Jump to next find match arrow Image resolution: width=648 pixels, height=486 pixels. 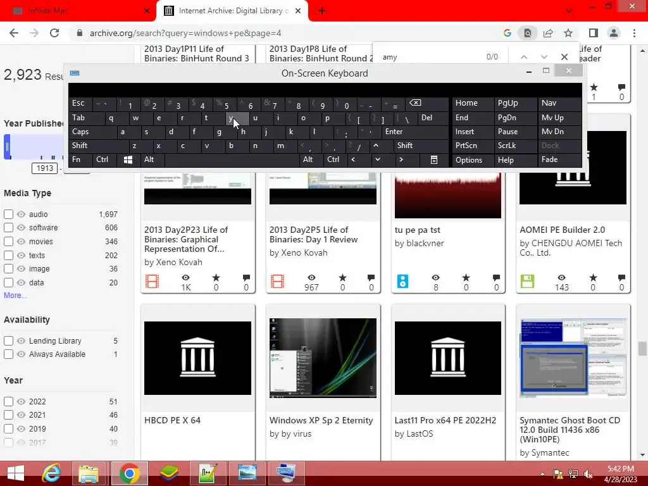pos(544,57)
